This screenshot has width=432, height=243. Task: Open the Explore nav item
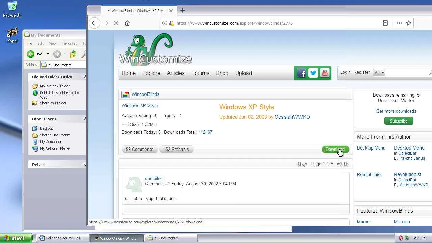click(151, 73)
